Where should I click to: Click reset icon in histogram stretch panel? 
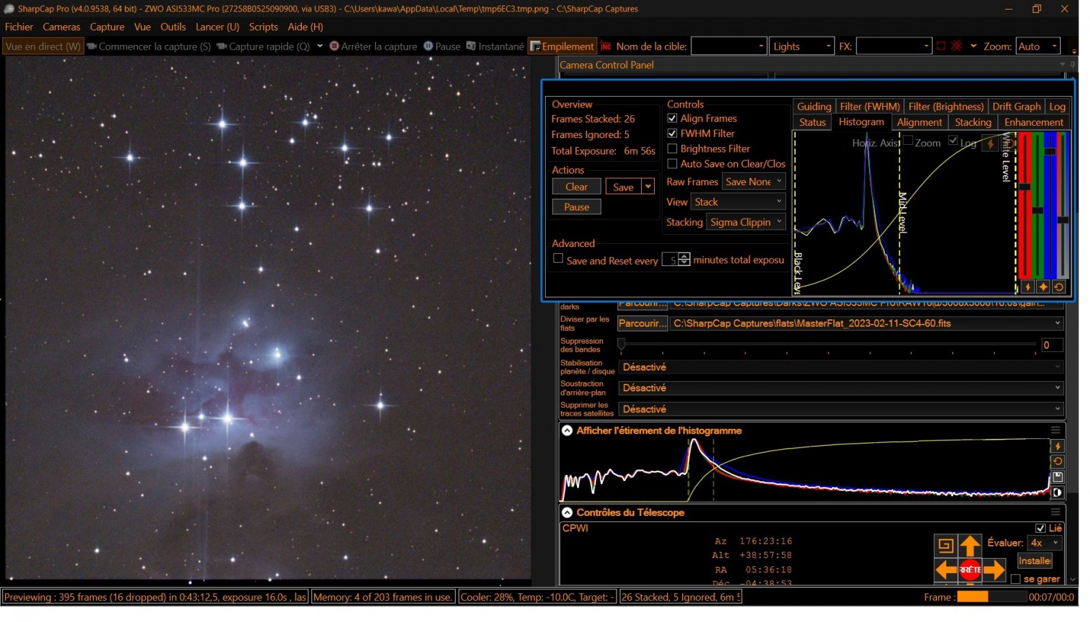tap(1057, 461)
